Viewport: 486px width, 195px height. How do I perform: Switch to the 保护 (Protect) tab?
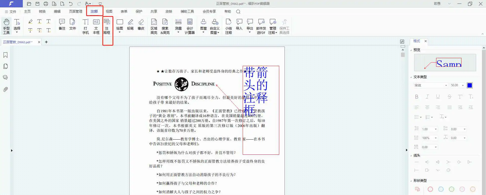(x=139, y=12)
